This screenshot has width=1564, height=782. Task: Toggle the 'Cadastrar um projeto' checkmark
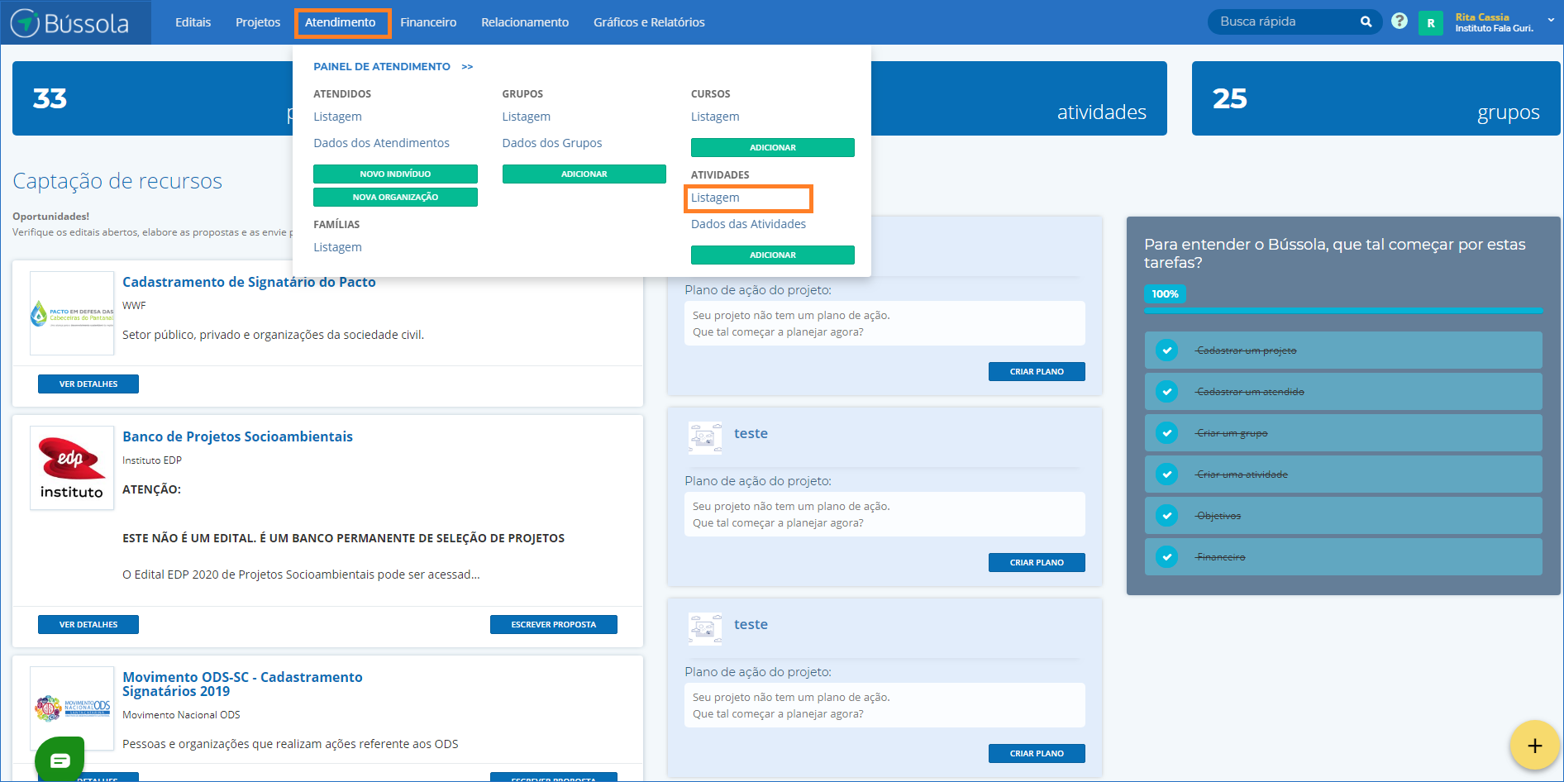tap(1166, 350)
